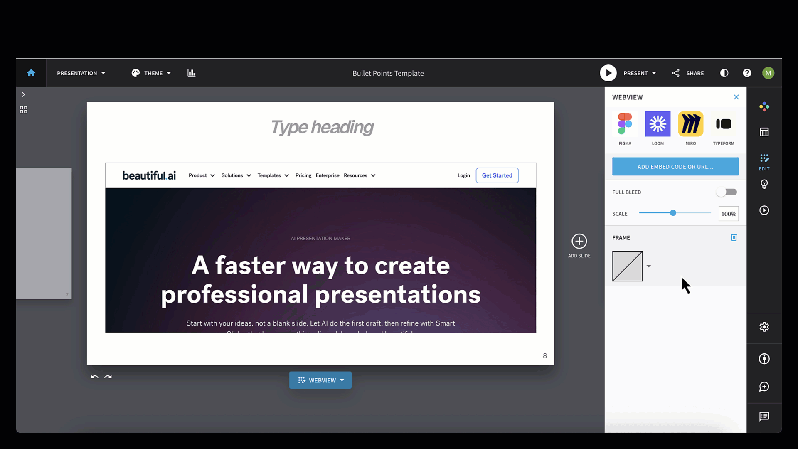
Task: Click the accessibility info circle icon
Action: click(x=764, y=359)
